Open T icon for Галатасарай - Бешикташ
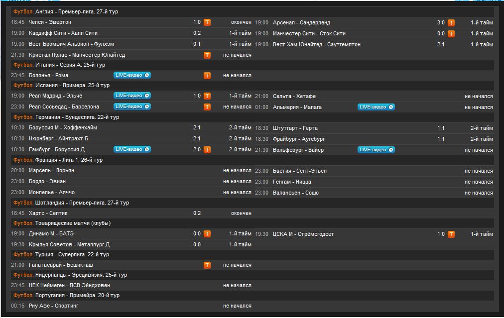Viewport: 504px width, 318px height. 207,266
